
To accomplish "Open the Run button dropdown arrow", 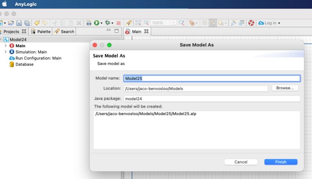I will click(101, 23).
